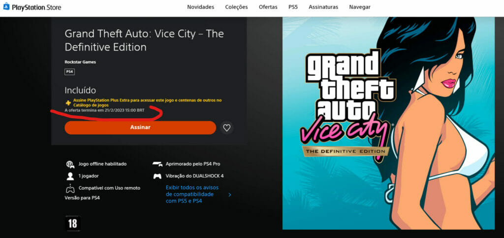504x238 pixels.
Task: Open the Novidades menu
Action: 201,7
